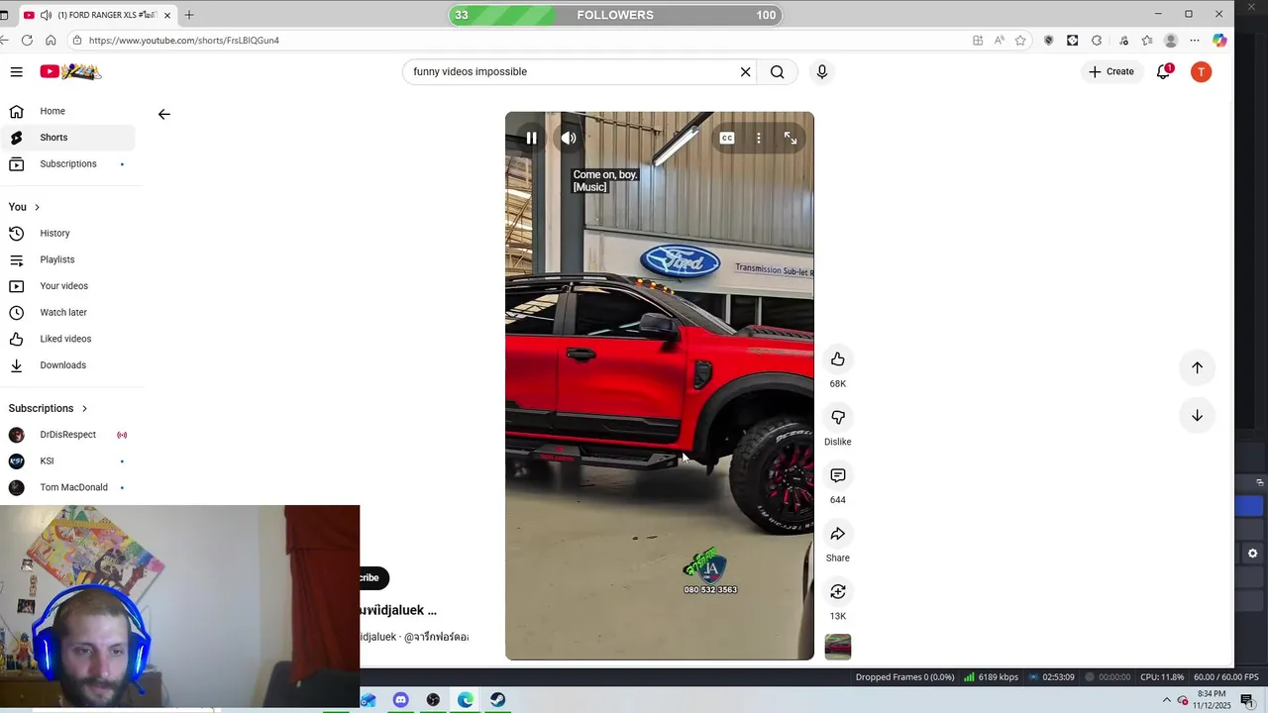Enter fullscreen on the Short
The image size is (1268, 713).
tap(791, 139)
